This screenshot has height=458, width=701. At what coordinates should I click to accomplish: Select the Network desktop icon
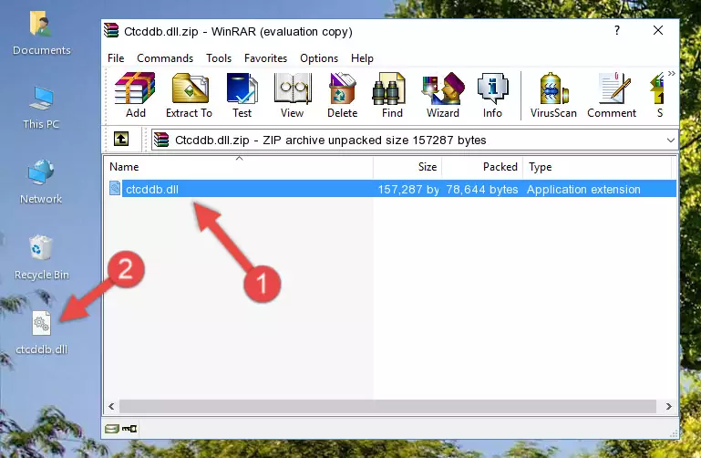[41, 182]
